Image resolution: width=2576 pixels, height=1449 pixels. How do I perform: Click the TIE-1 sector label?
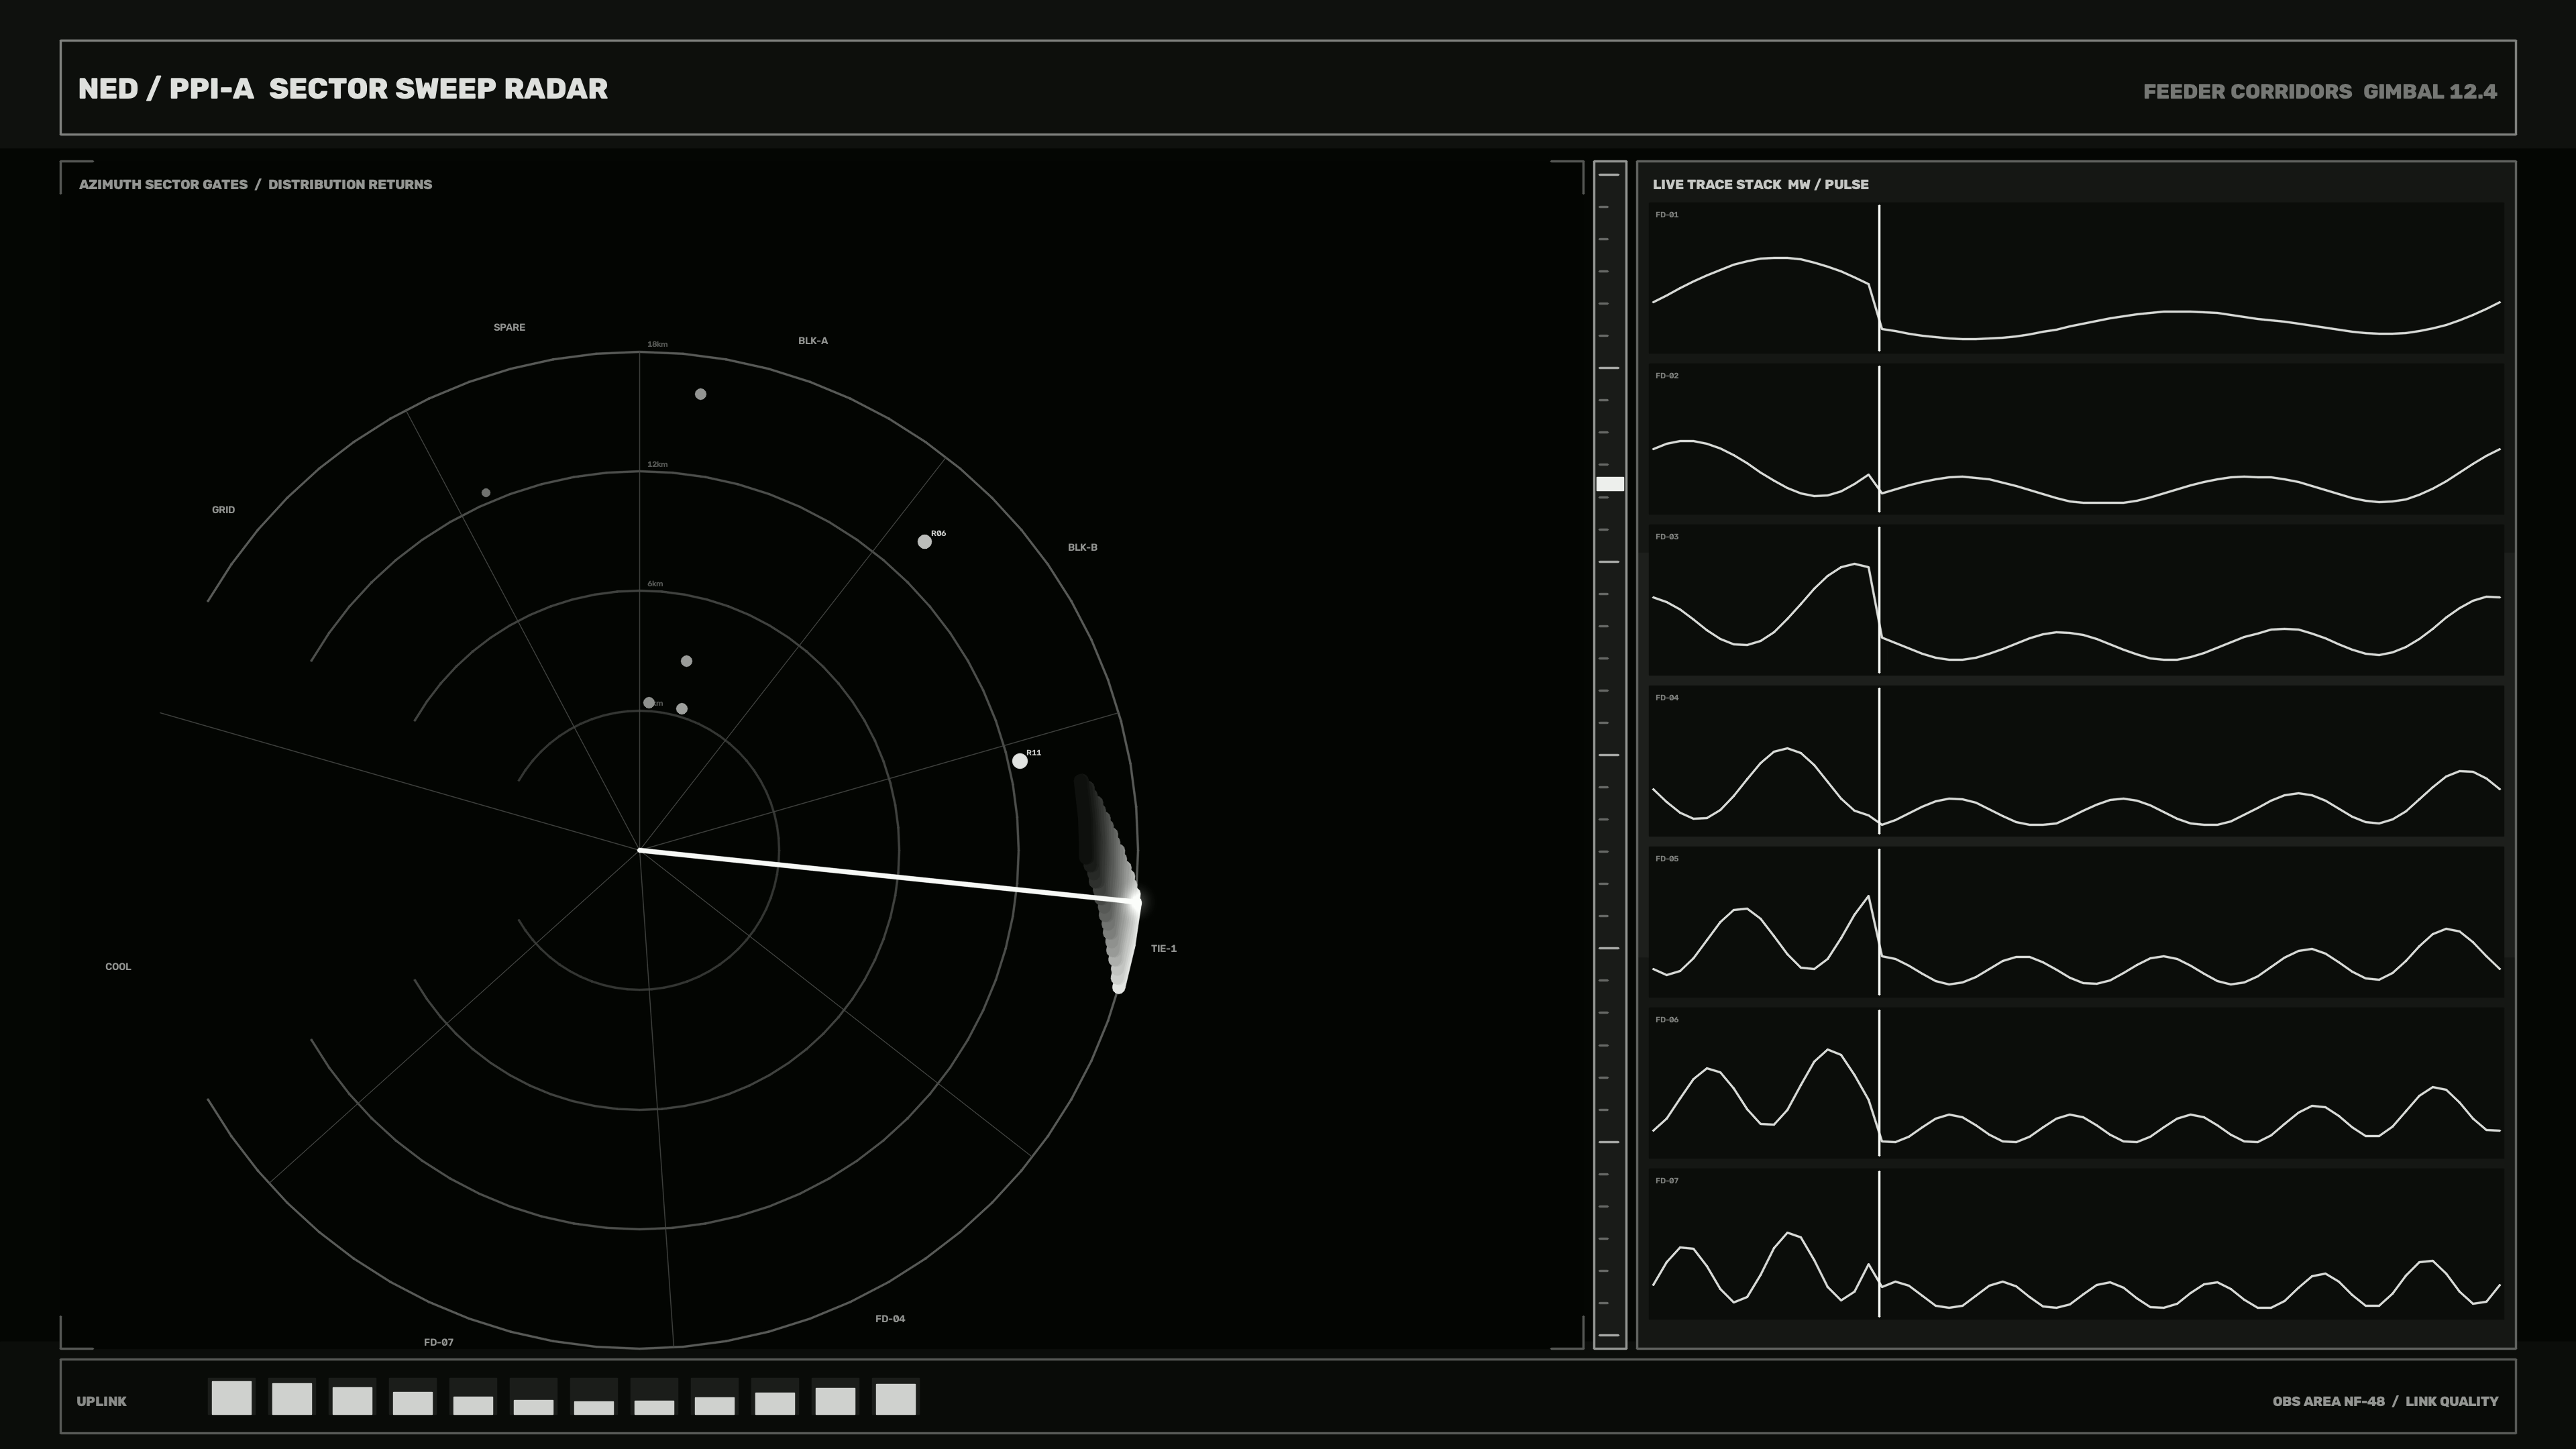[x=1164, y=949]
